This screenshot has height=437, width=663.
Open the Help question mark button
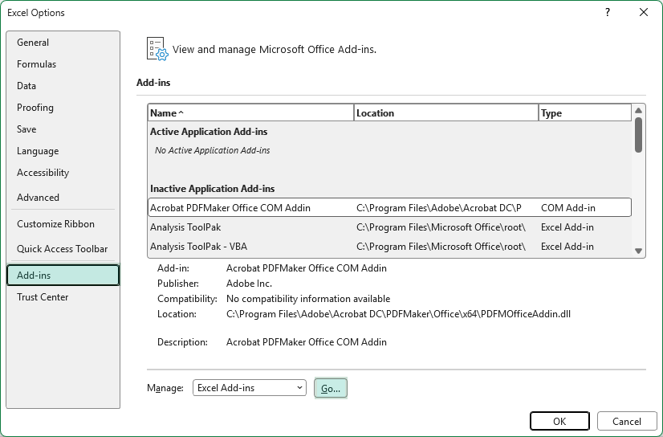pyautogui.click(x=608, y=12)
